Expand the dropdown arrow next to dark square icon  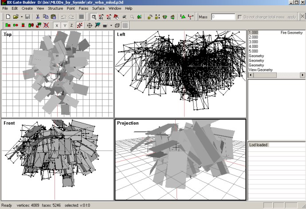(111, 25)
